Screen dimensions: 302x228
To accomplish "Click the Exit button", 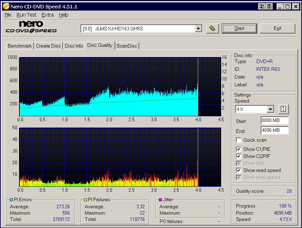I will 277,29.
